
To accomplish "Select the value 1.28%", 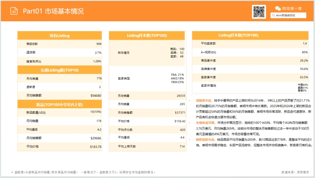I will (x=97, y=61).
